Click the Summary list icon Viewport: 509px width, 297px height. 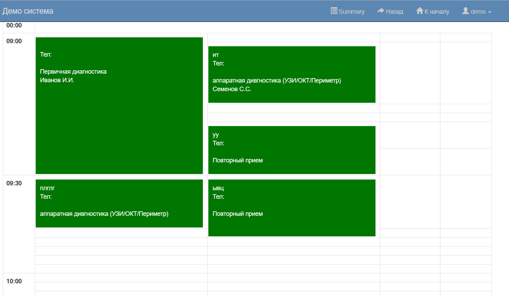tap(334, 11)
